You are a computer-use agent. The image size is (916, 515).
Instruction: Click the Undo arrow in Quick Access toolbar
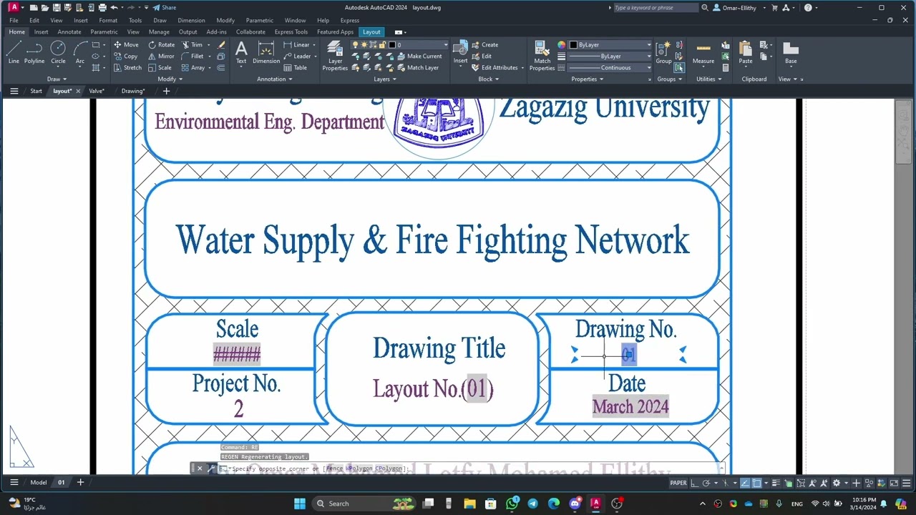click(x=114, y=8)
